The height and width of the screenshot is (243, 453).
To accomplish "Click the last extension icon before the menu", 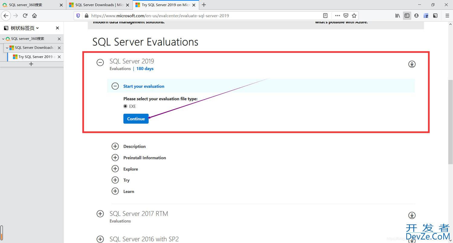I will (x=435, y=16).
